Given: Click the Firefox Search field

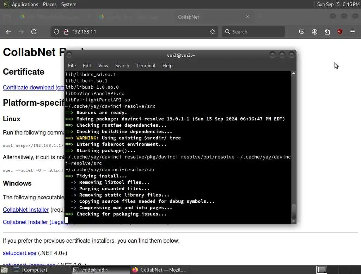Looking at the screenshot, I should coord(253,32).
